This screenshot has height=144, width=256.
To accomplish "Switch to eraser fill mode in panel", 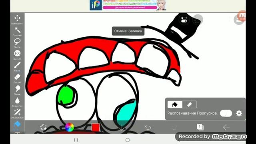I will pyautogui.click(x=189, y=104).
